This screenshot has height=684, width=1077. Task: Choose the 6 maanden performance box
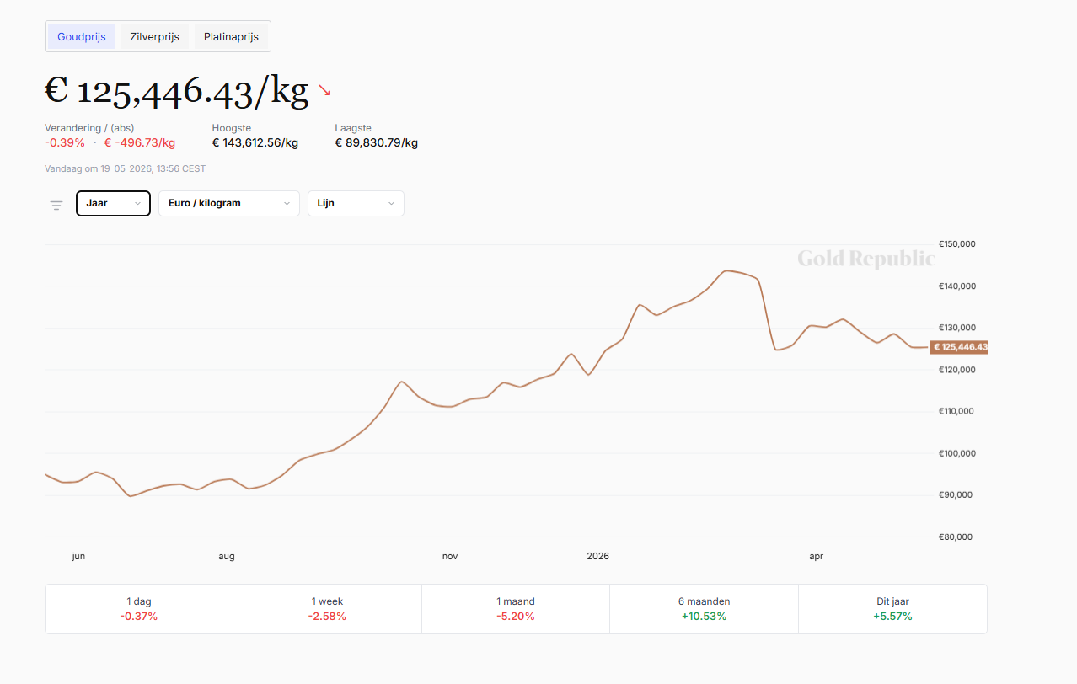point(705,609)
